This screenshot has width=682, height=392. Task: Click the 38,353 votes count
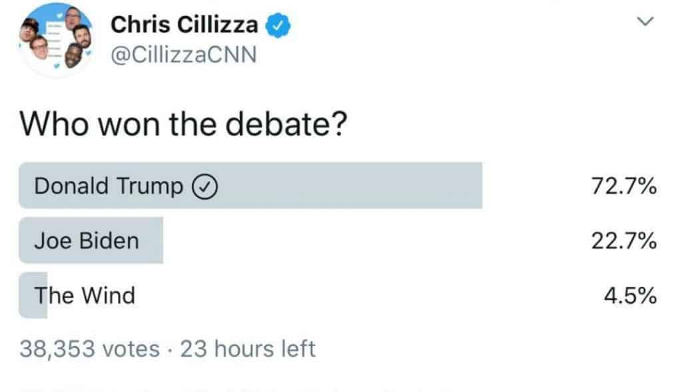tap(90, 348)
